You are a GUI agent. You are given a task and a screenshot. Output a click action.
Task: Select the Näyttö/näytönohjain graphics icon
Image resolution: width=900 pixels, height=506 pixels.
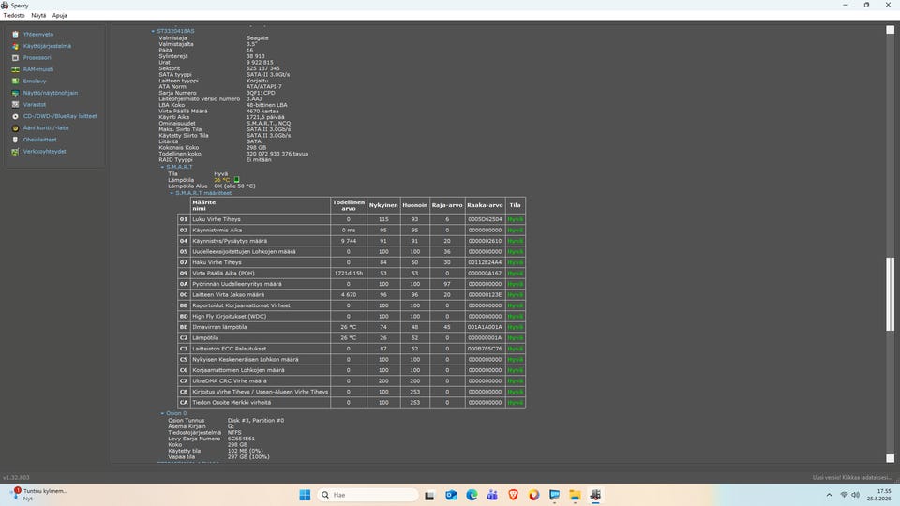[15, 93]
